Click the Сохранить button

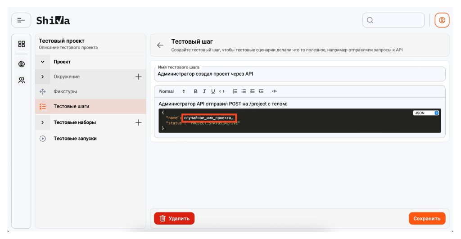427,219
